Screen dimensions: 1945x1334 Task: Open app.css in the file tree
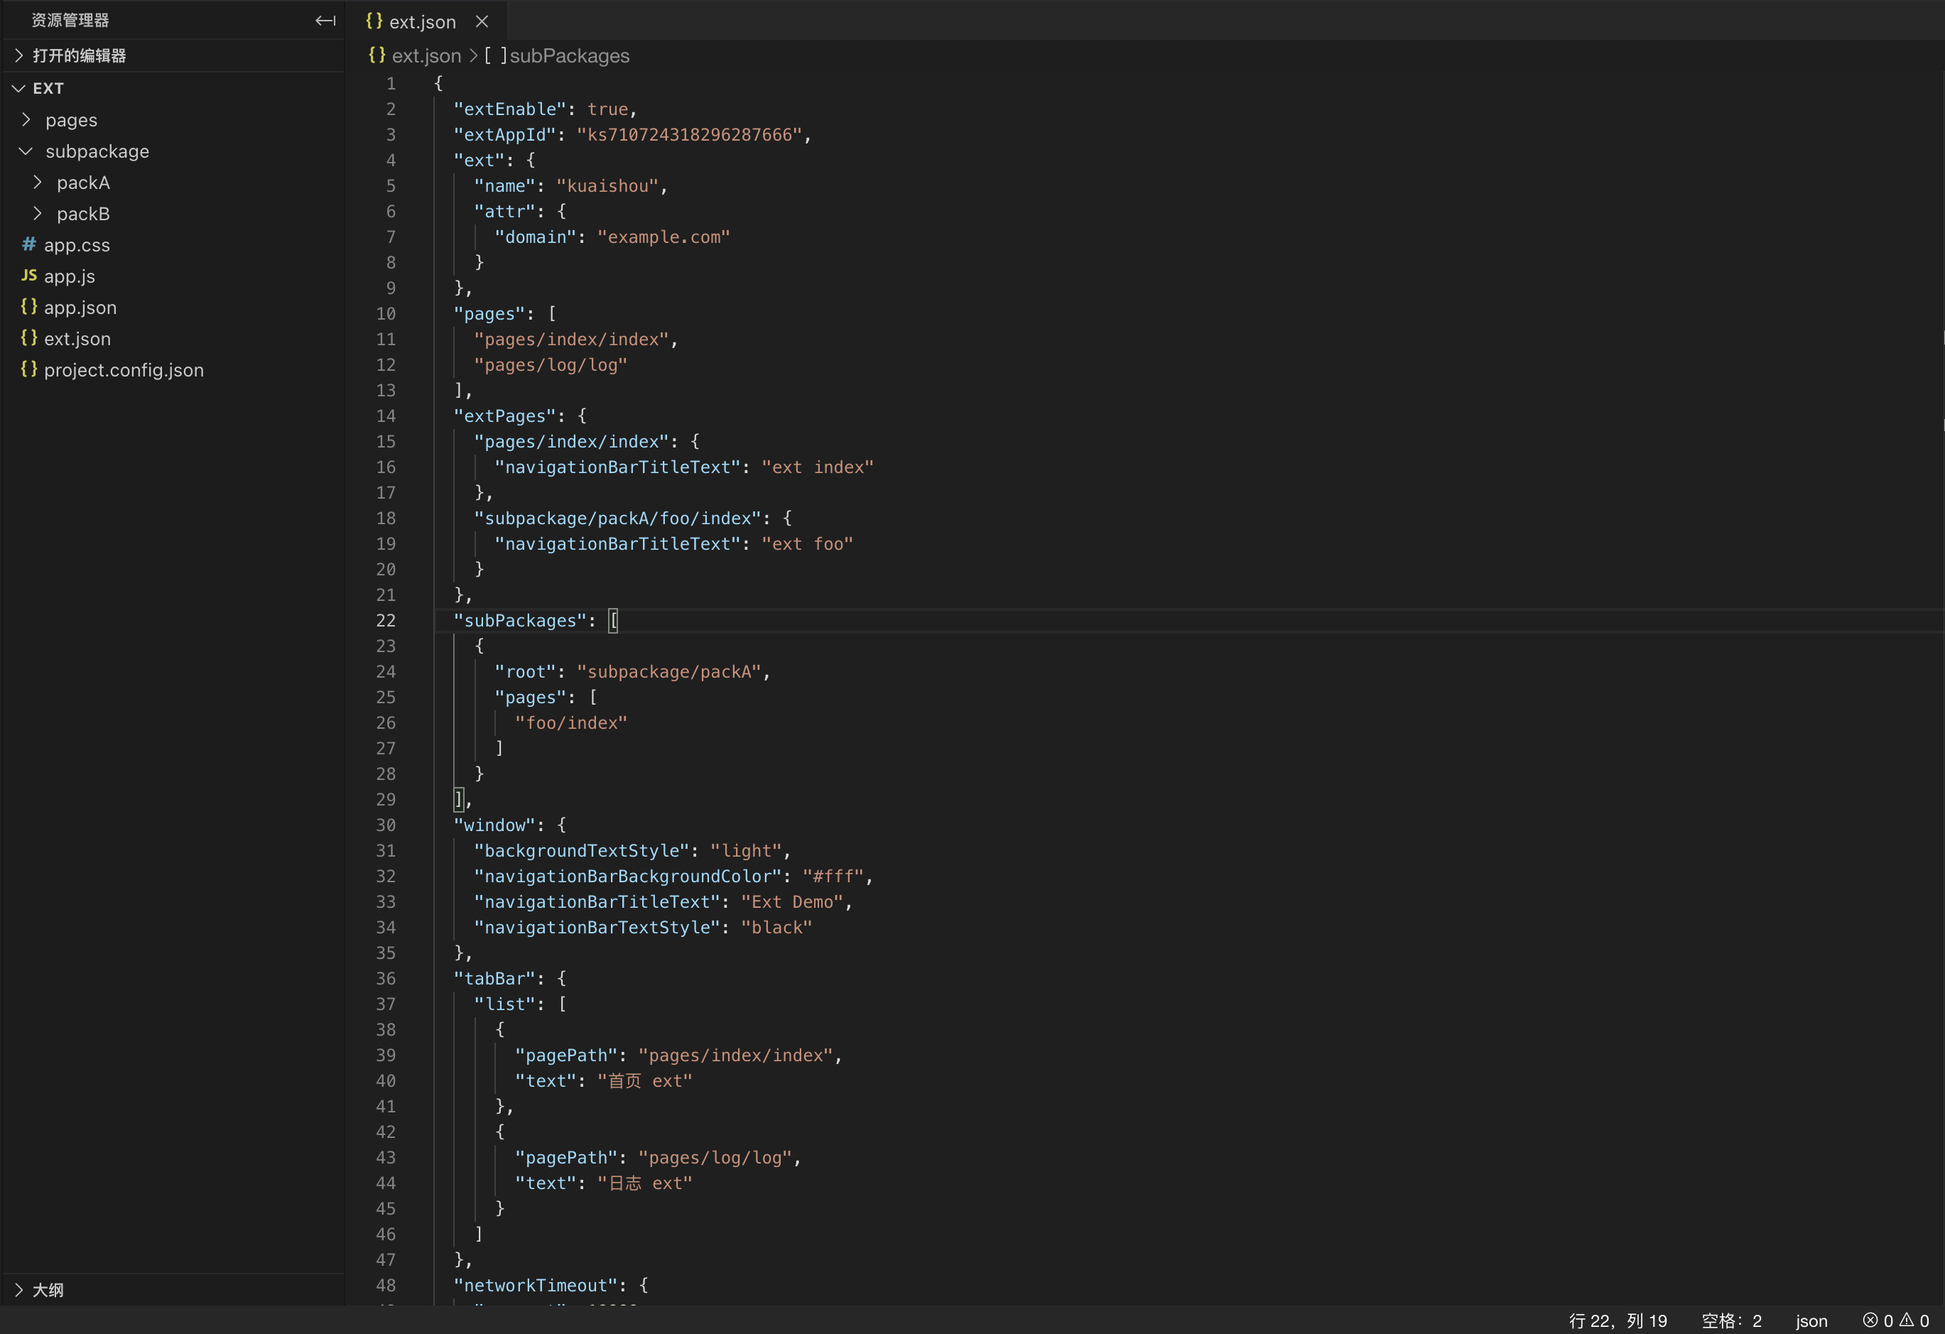pos(172,244)
